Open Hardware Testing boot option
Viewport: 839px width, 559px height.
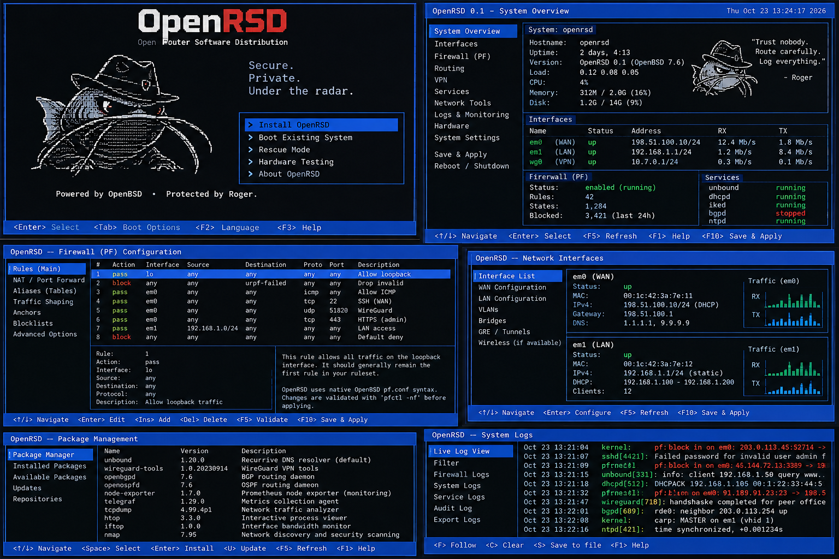[296, 162]
